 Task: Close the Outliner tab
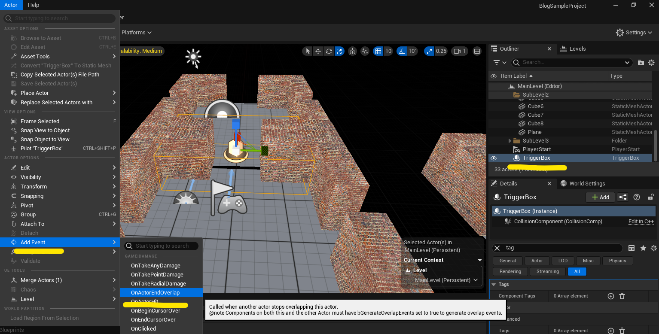pos(549,49)
